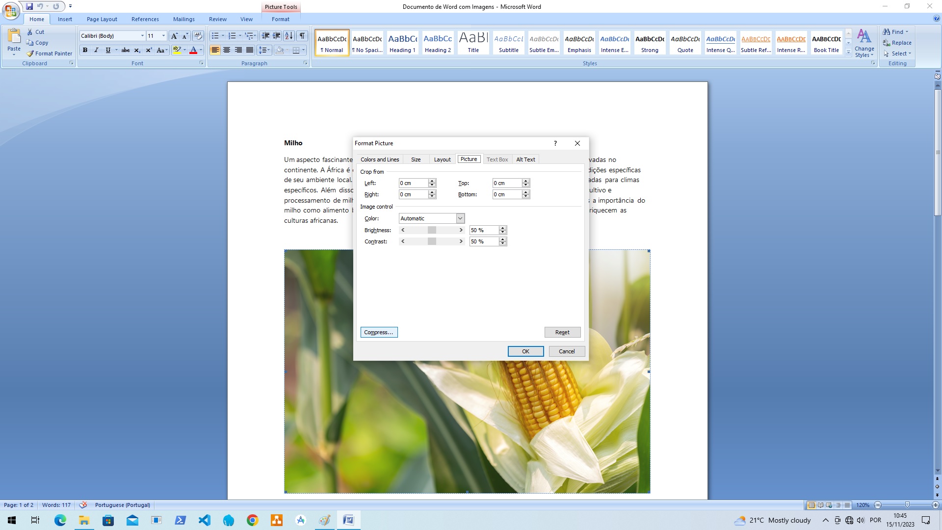
Task: Increase the Crop from Top value
Action: pyautogui.click(x=526, y=181)
